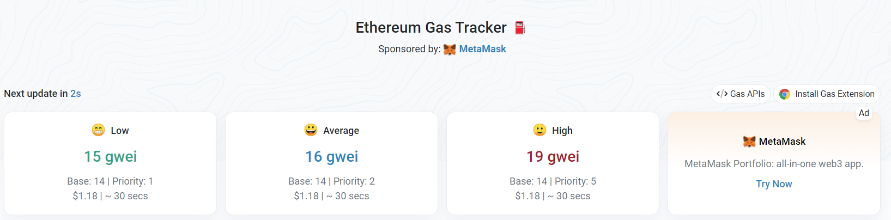Image resolution: width=891 pixels, height=220 pixels.
Task: Click the Ad label badge
Action: [864, 113]
